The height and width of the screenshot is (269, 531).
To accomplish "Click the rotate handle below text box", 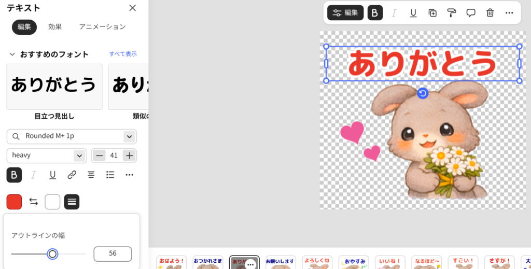I will click(423, 93).
